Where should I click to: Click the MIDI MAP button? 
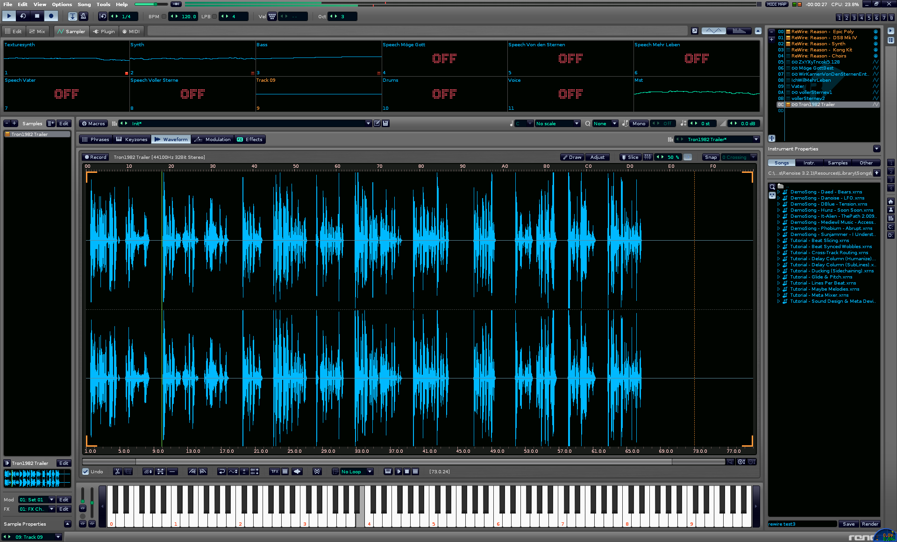point(776,4)
